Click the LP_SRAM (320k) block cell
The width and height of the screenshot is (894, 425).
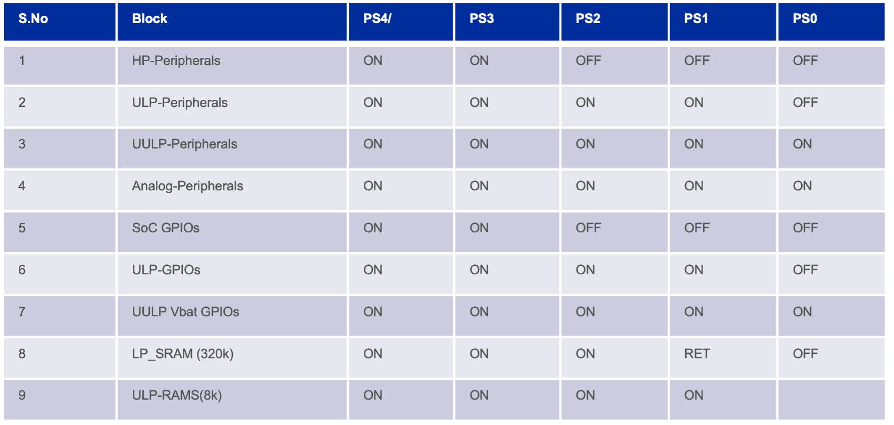232,358
